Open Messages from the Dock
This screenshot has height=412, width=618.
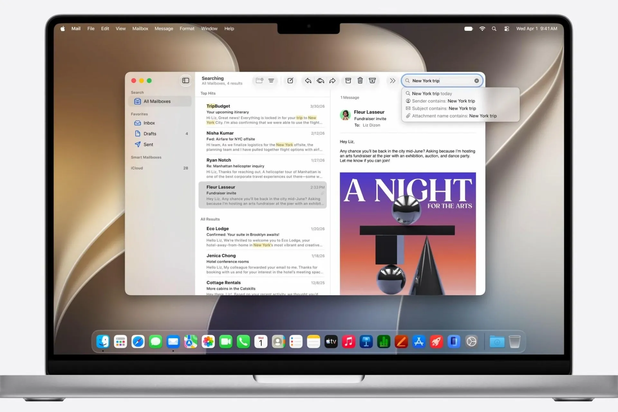point(155,342)
